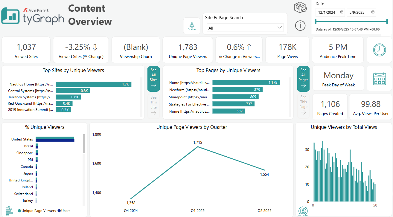393x217 pixels.
Task: Click the user refresh icon under Unique Viewers chart
Action: tap(303, 211)
